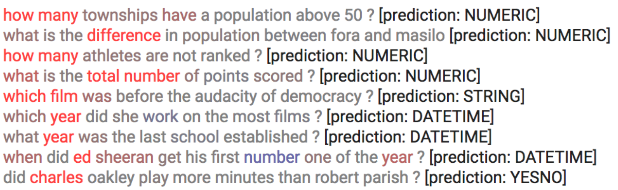Click the blue word "number"
This screenshot has width=618, height=190.
tap(272, 158)
